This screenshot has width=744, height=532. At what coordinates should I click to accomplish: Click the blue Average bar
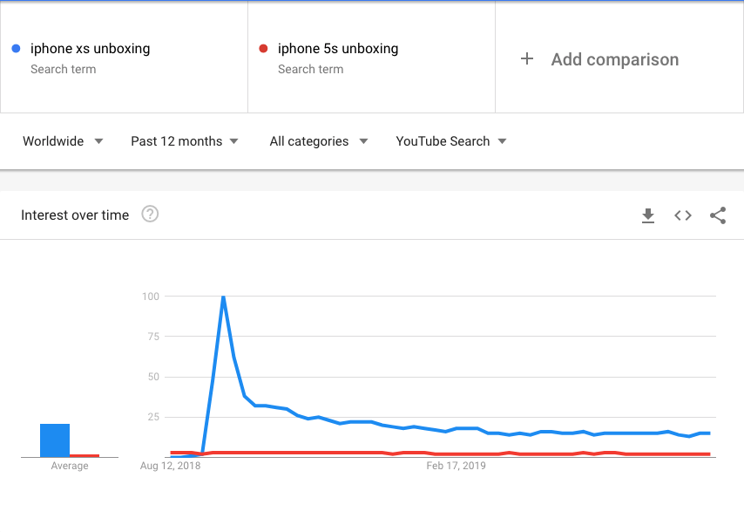pyautogui.click(x=55, y=439)
